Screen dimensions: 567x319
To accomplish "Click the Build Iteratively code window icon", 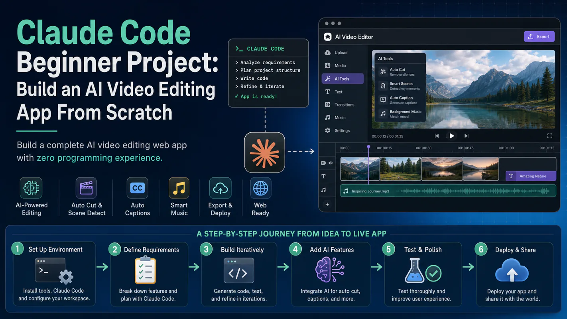I will pos(239,271).
